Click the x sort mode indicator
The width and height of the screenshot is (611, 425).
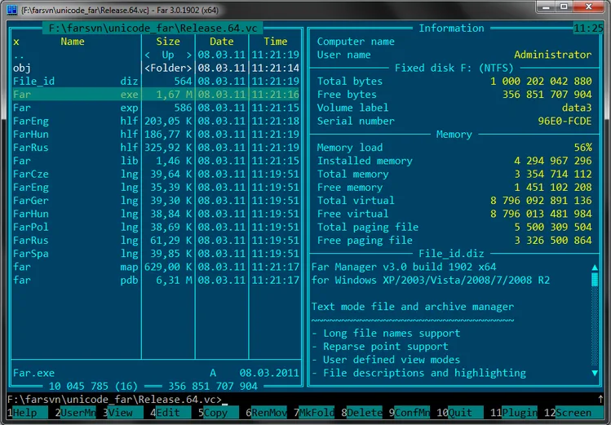pos(16,42)
